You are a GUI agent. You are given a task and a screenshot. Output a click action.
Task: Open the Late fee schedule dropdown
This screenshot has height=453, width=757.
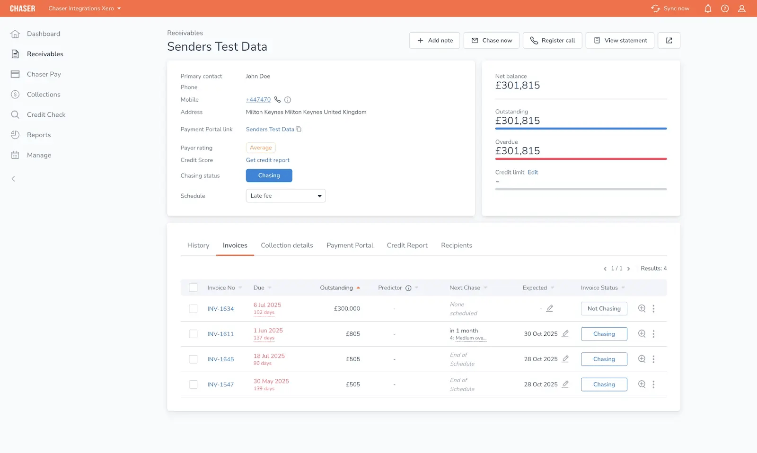pos(285,195)
